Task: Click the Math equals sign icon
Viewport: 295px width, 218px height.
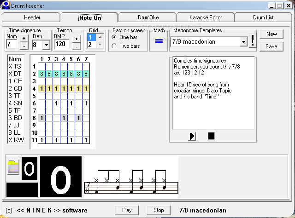Action: pyautogui.click(x=159, y=41)
